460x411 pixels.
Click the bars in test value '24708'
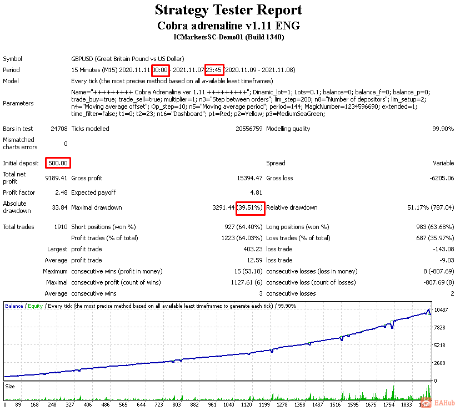[59, 129]
